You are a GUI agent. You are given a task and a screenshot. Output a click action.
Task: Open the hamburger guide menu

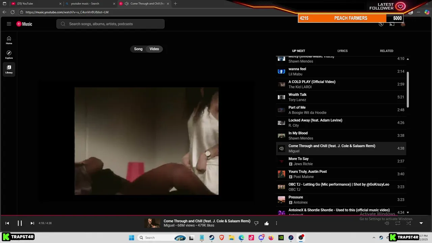[x=9, y=24]
